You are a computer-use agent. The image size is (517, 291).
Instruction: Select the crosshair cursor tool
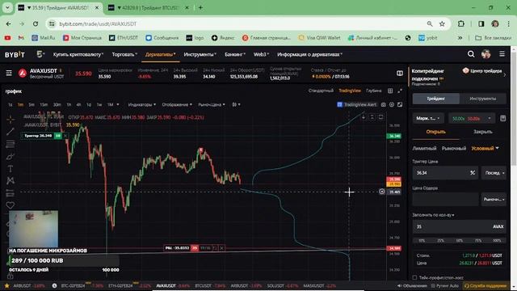click(x=11, y=119)
